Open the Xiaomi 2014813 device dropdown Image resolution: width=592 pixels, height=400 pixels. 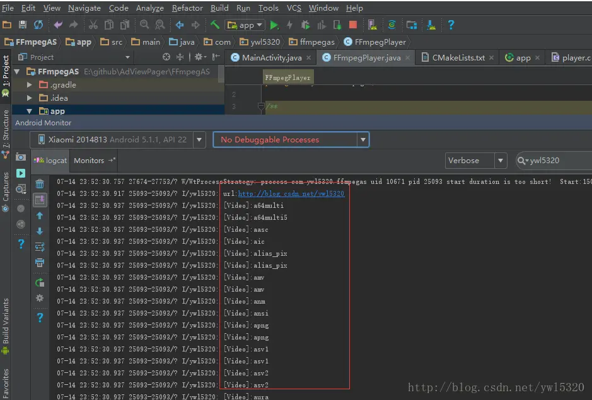point(199,140)
